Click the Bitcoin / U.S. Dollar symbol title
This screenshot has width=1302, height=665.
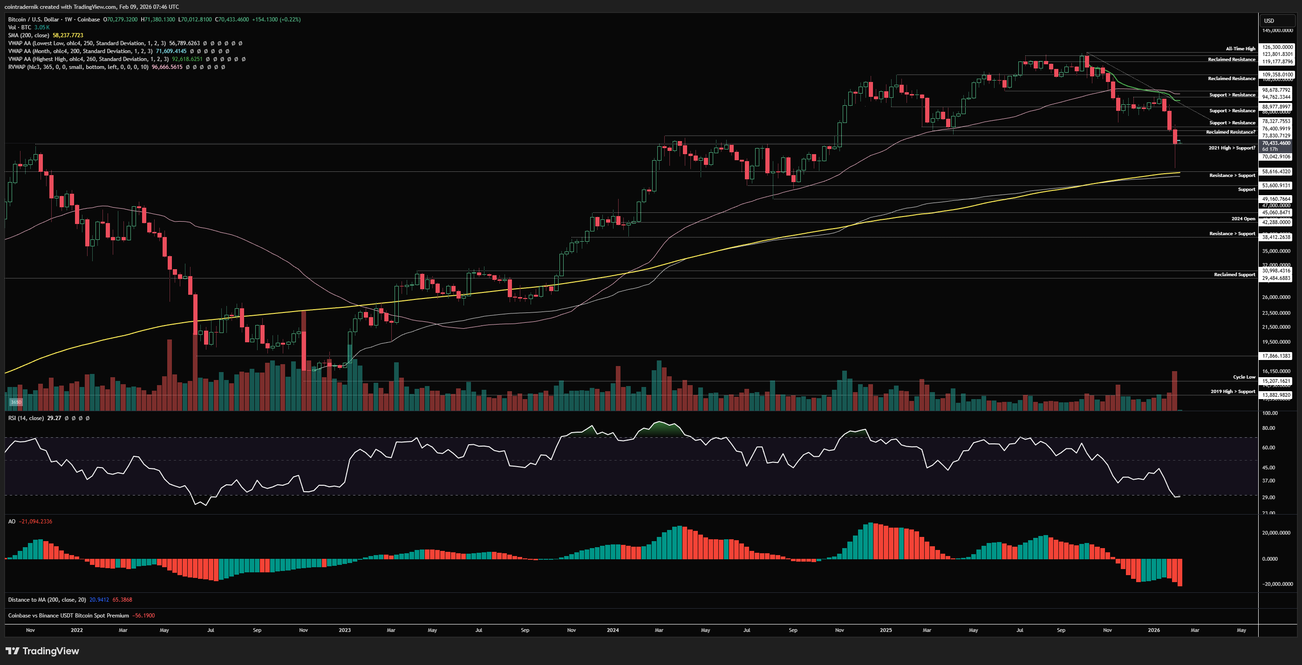[x=34, y=20]
